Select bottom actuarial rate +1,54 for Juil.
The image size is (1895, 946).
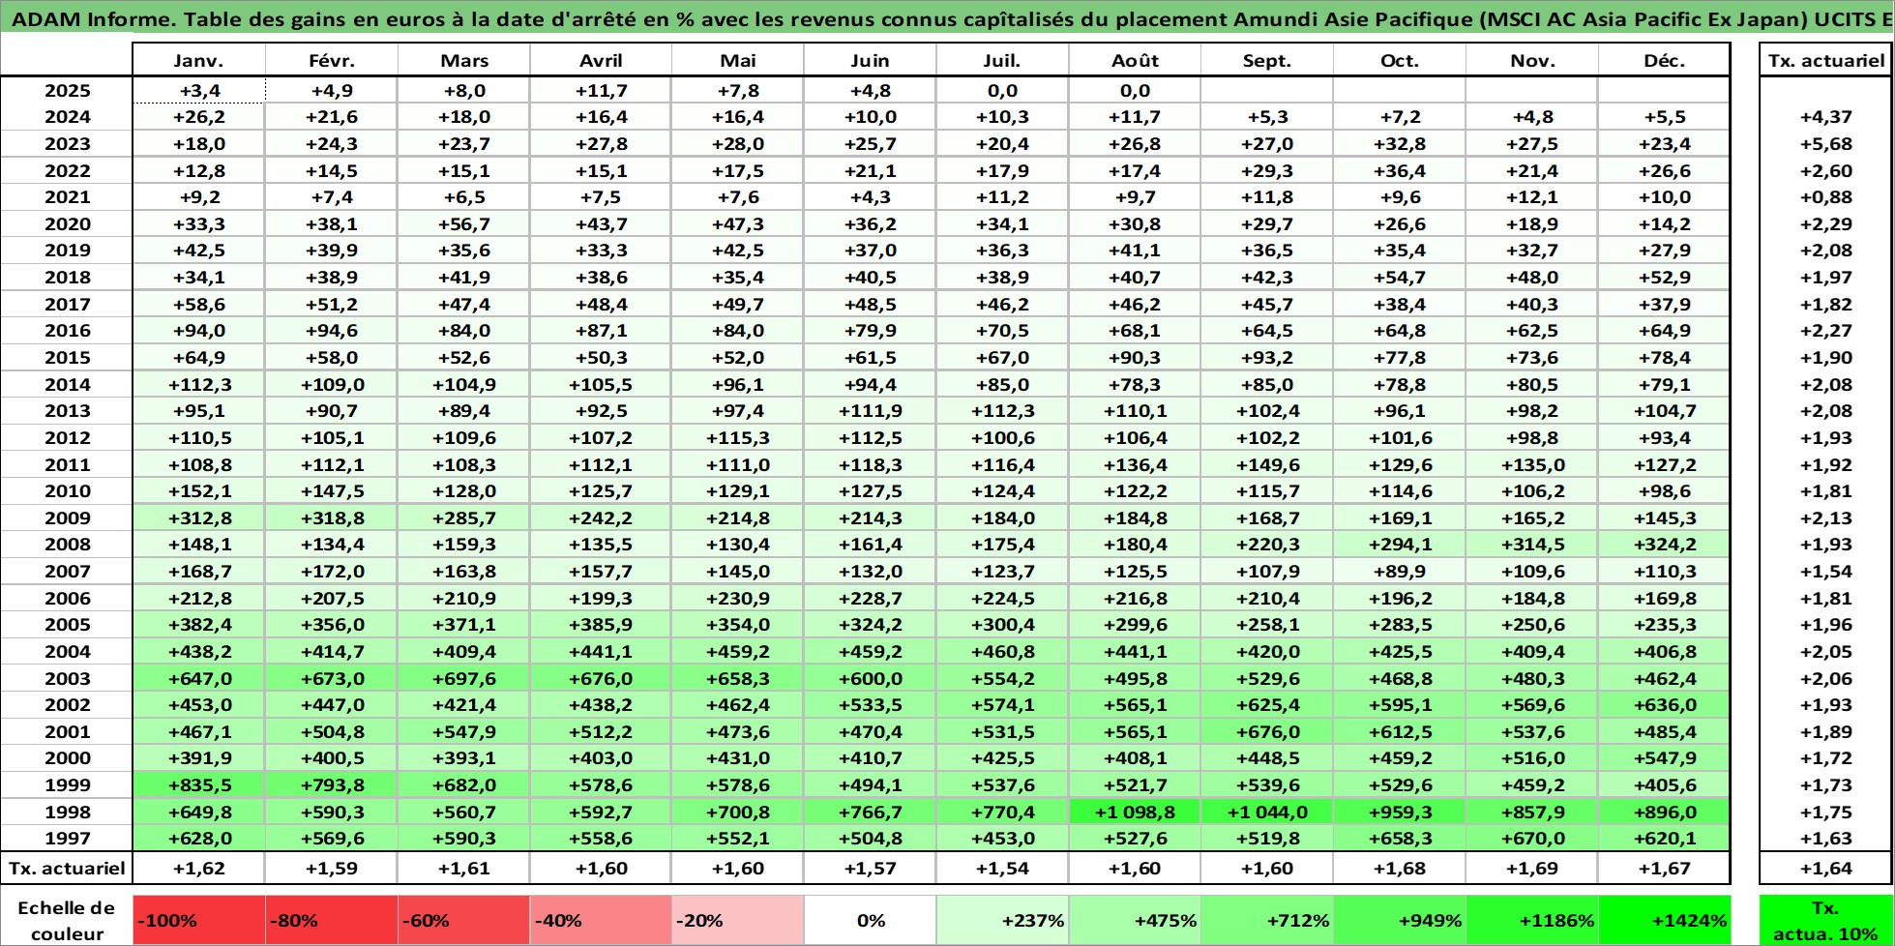point(1002,869)
